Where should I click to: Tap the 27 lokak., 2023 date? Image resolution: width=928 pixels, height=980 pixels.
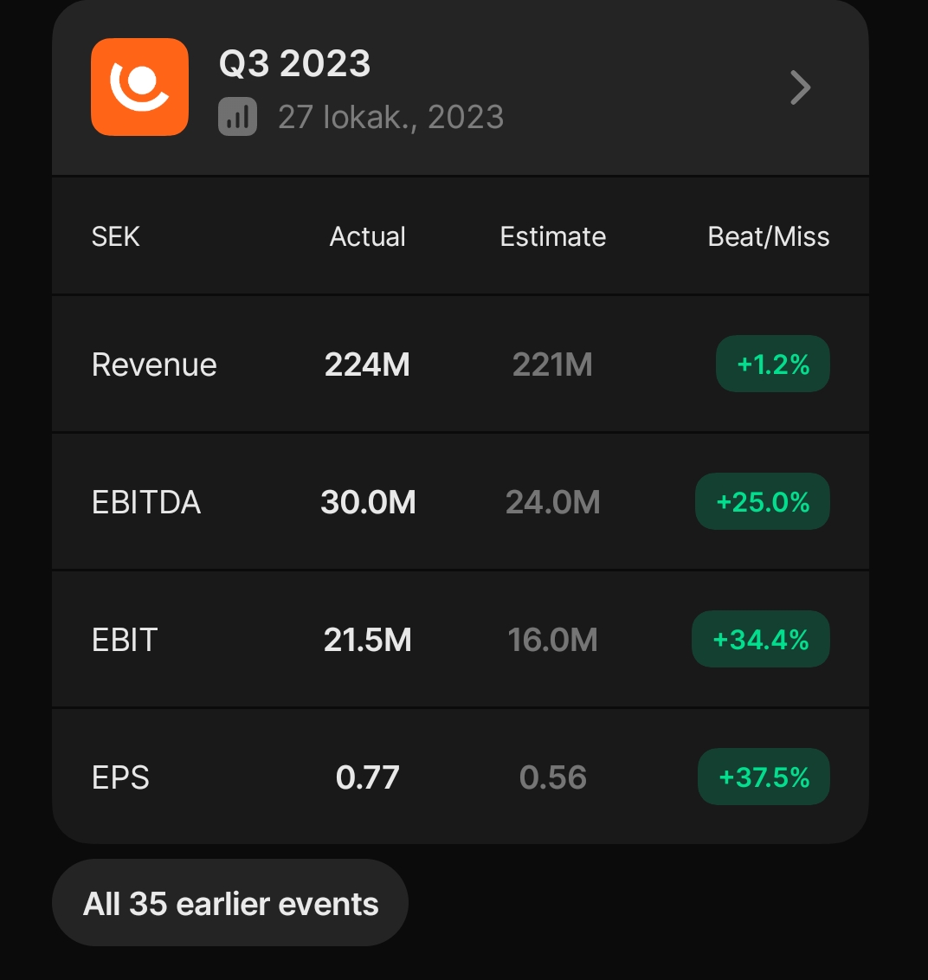click(390, 117)
